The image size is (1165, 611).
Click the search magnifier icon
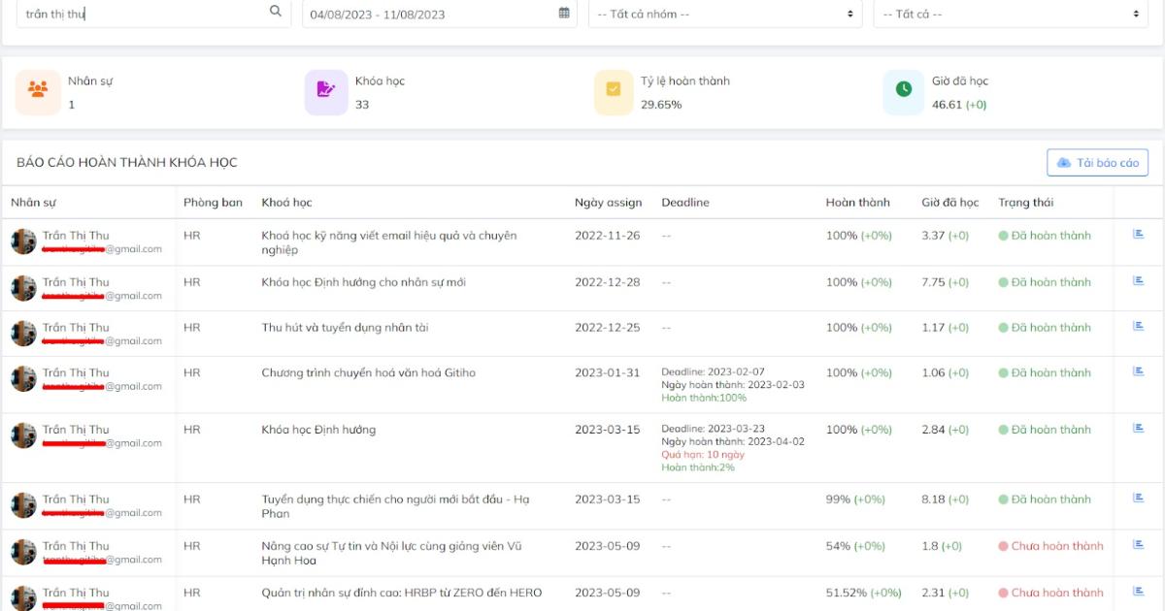pyautogui.click(x=276, y=12)
